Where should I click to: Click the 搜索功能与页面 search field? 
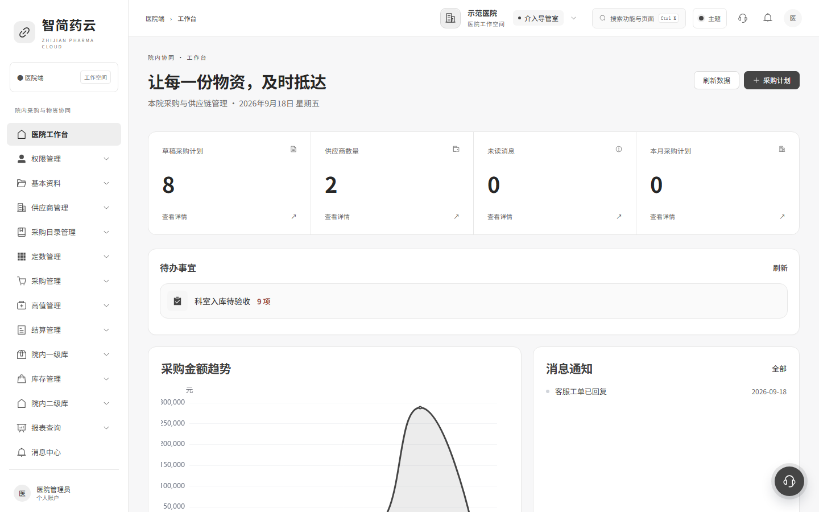click(639, 18)
